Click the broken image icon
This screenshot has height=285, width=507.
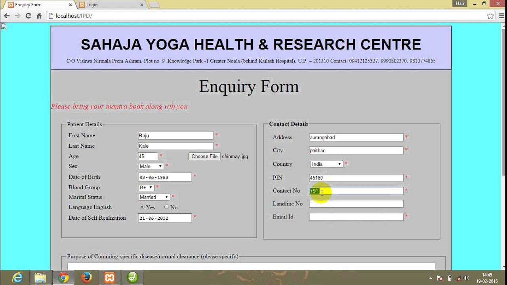click(x=4, y=27)
